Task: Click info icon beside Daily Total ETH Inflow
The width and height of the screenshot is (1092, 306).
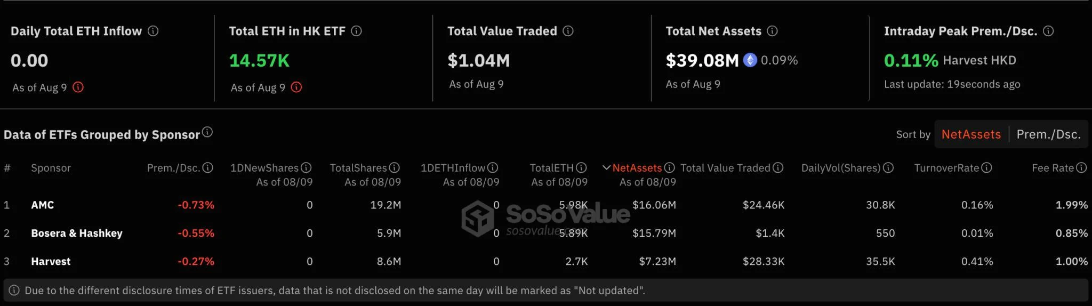Action: coord(153,31)
